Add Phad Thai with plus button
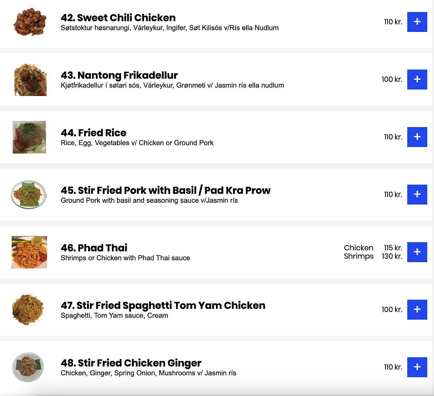This screenshot has width=434, height=396. click(x=417, y=252)
